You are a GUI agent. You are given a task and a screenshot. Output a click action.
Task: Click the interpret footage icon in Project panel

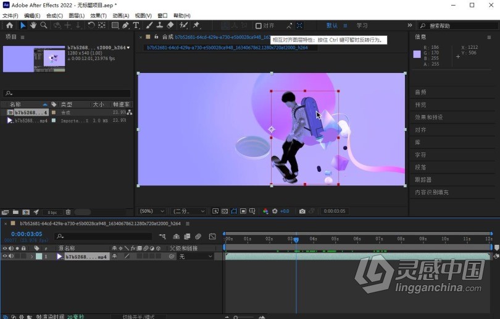5,212
